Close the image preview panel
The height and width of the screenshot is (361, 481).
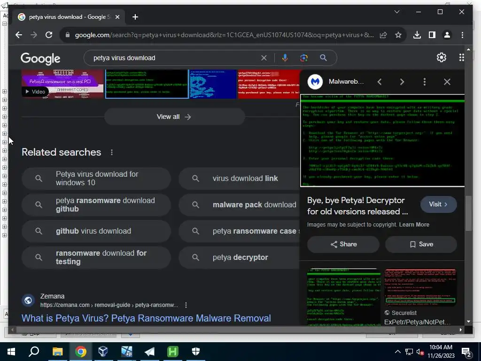(x=447, y=82)
